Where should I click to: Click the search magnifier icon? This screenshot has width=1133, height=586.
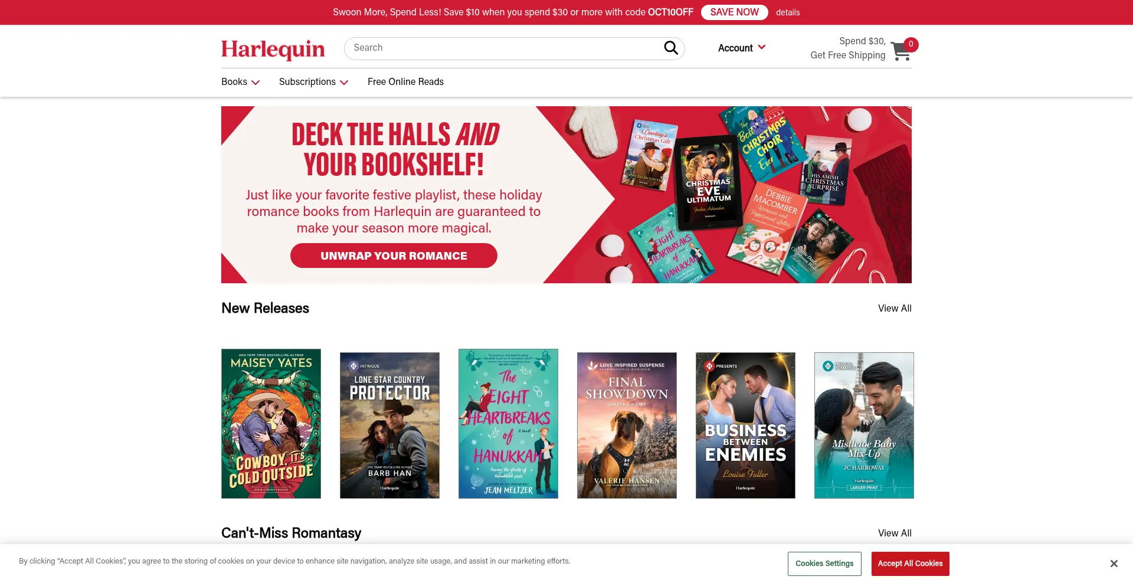coord(671,48)
